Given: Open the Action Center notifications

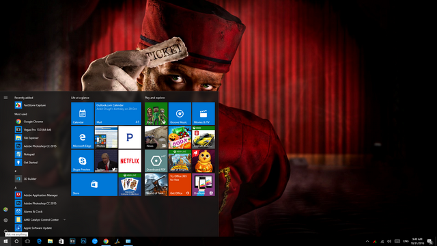Looking at the screenshot, I should coord(430,241).
